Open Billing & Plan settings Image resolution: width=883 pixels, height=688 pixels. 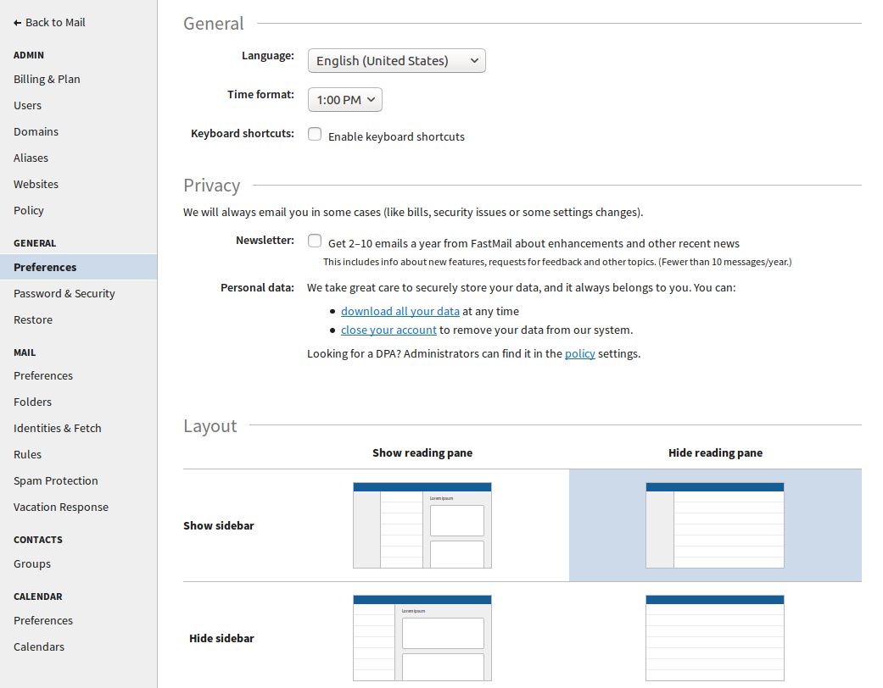(47, 79)
